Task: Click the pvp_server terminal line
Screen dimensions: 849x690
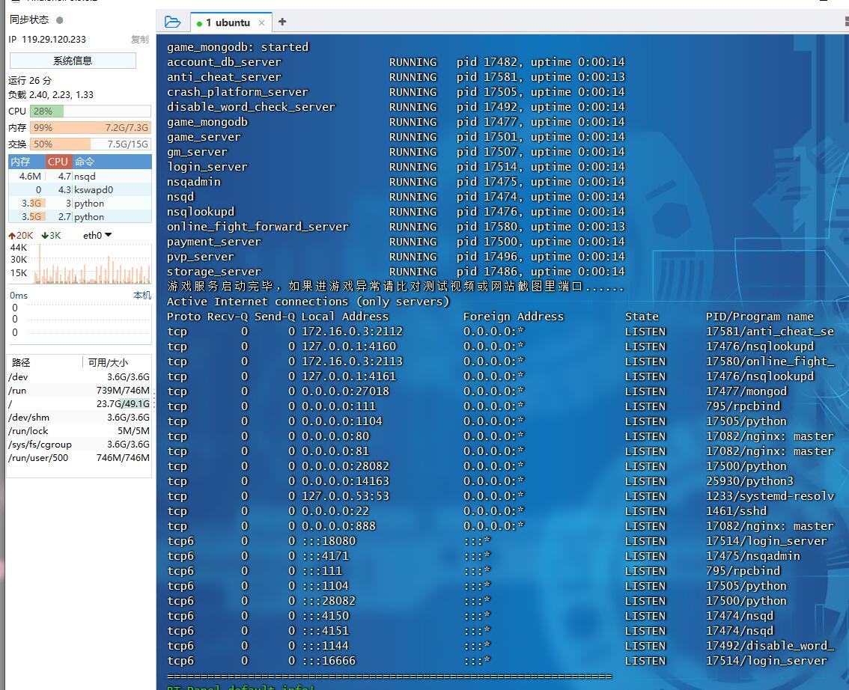Action: (x=396, y=257)
